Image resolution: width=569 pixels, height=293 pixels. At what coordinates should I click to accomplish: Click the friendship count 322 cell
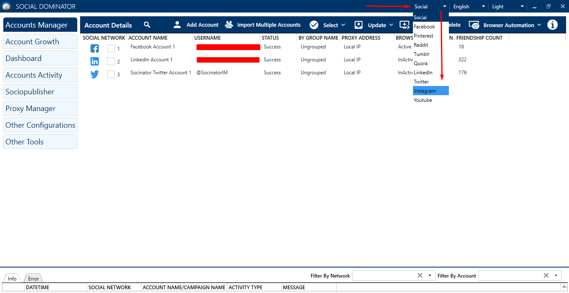tap(462, 60)
